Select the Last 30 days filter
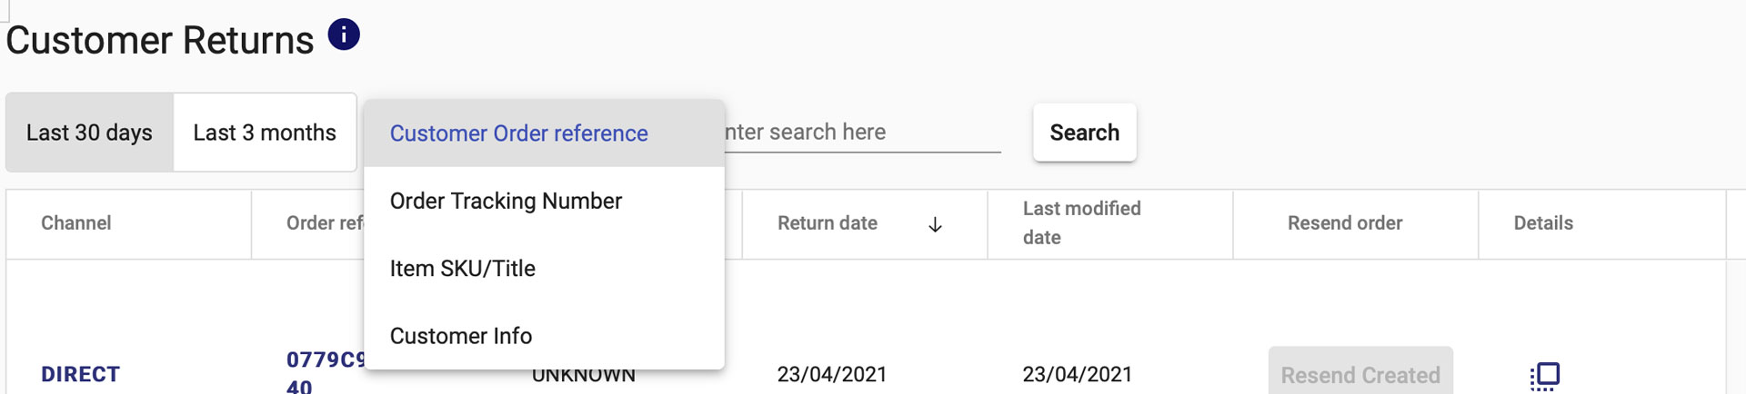 (89, 133)
